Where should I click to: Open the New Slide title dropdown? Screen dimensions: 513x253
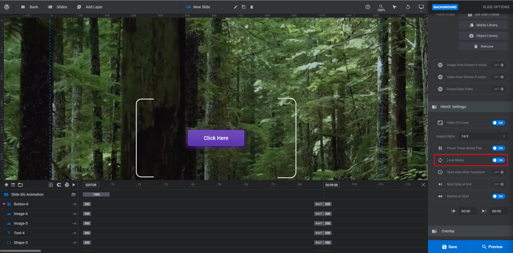(198, 7)
